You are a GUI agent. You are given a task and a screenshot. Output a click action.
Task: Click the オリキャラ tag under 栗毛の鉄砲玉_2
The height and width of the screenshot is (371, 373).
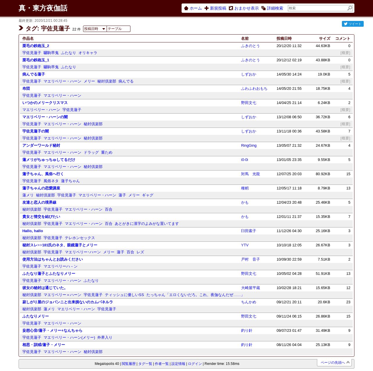pyautogui.click(x=88, y=53)
